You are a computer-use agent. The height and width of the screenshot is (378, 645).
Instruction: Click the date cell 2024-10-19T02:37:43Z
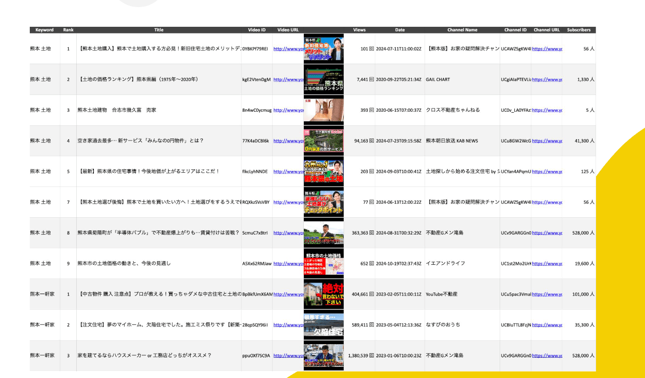398,263
